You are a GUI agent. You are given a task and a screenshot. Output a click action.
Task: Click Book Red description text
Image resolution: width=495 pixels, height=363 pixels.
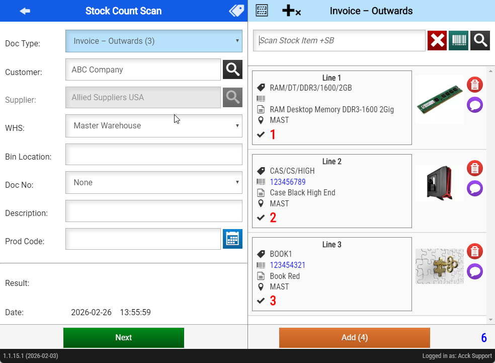coord(285,276)
